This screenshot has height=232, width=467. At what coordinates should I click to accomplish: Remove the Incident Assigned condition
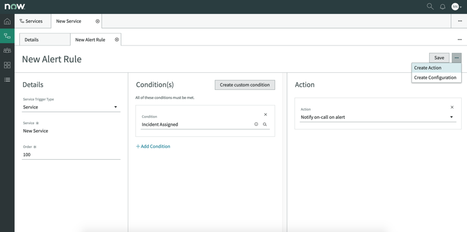pyautogui.click(x=266, y=114)
